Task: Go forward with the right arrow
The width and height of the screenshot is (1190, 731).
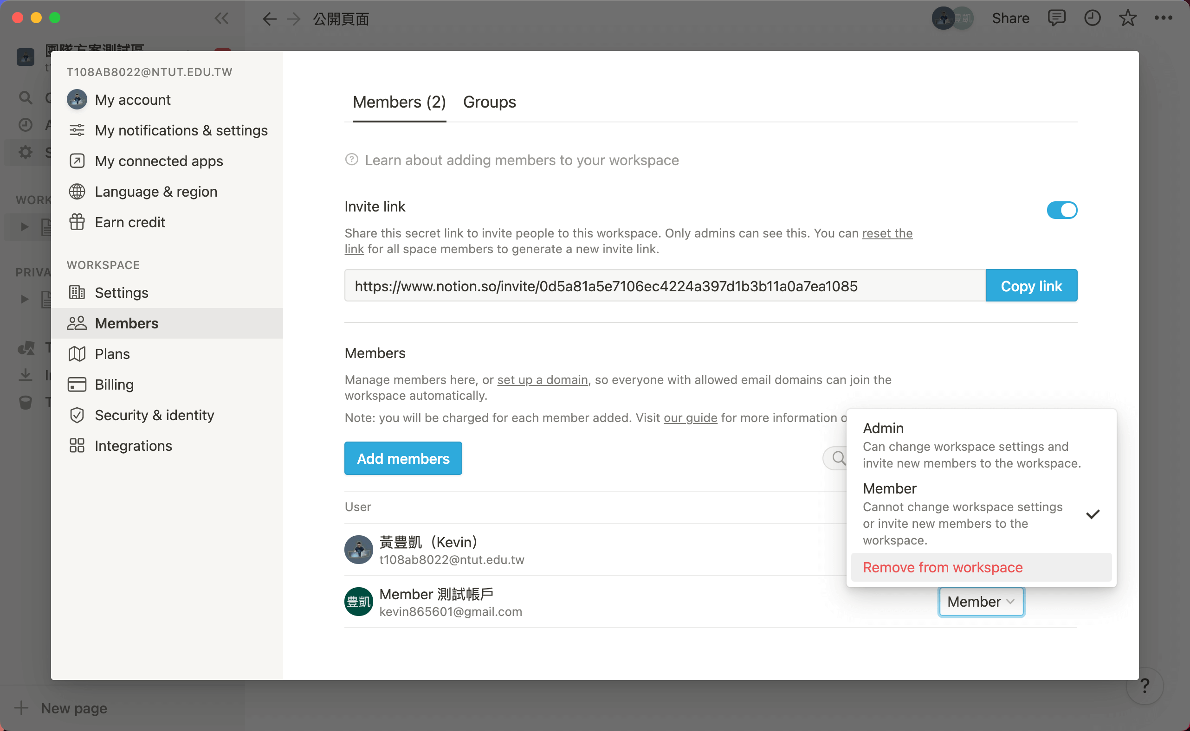Action: pyautogui.click(x=293, y=19)
